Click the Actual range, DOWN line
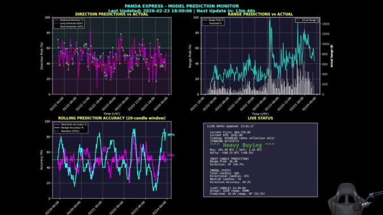The image size is (383, 215). pyautogui.click(x=229, y=191)
